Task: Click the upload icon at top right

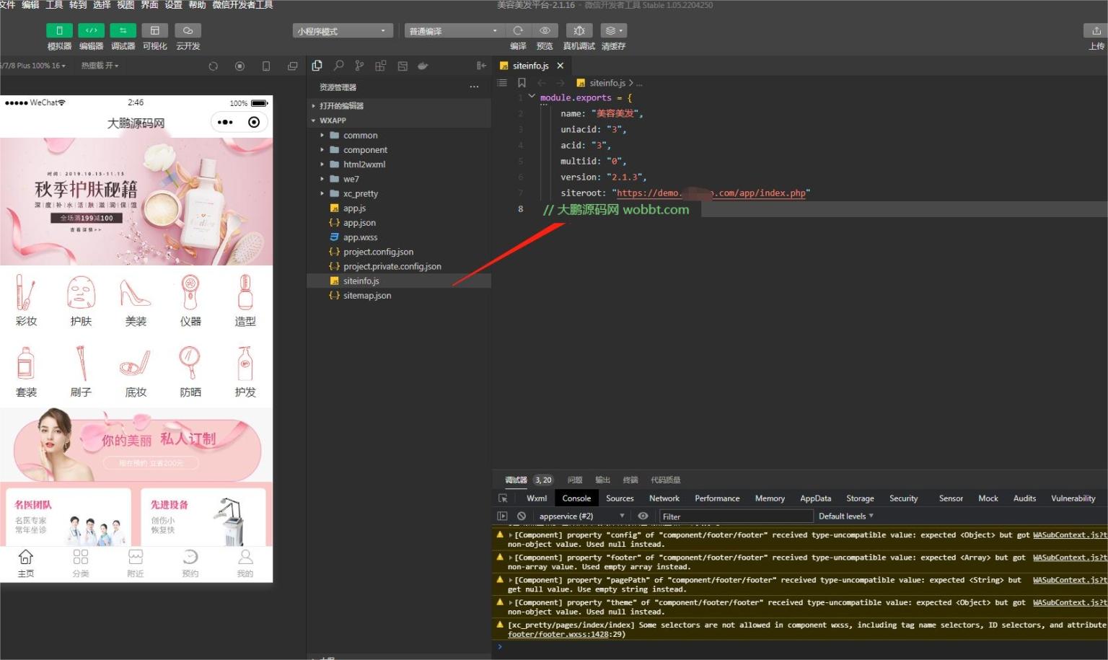Action: (x=1096, y=30)
